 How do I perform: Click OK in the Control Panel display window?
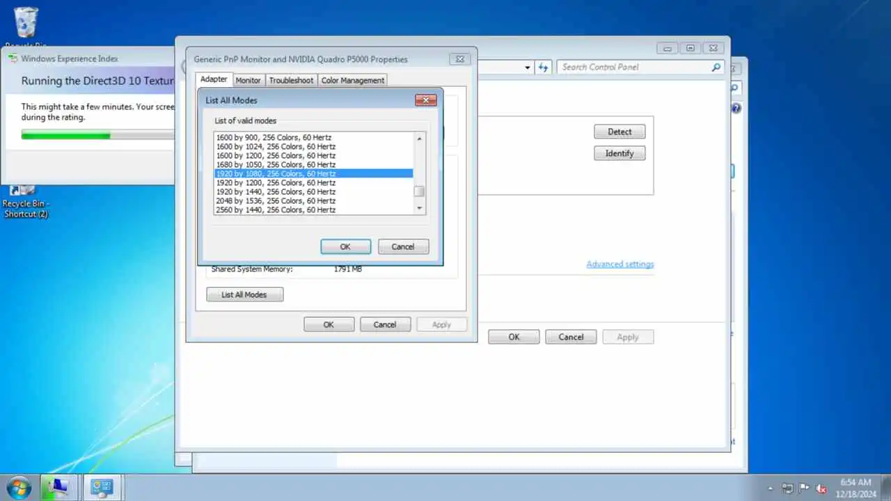pos(514,337)
